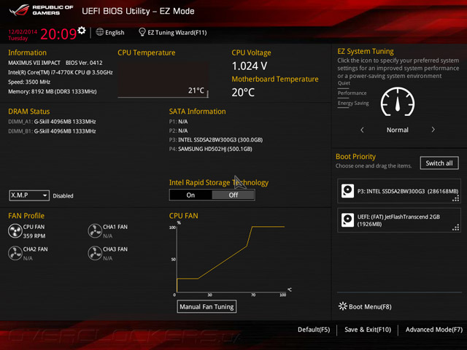This screenshot has height=350, width=467.
Task: Click the EZ Tuning Wizard lightbulb icon
Action: click(142, 32)
